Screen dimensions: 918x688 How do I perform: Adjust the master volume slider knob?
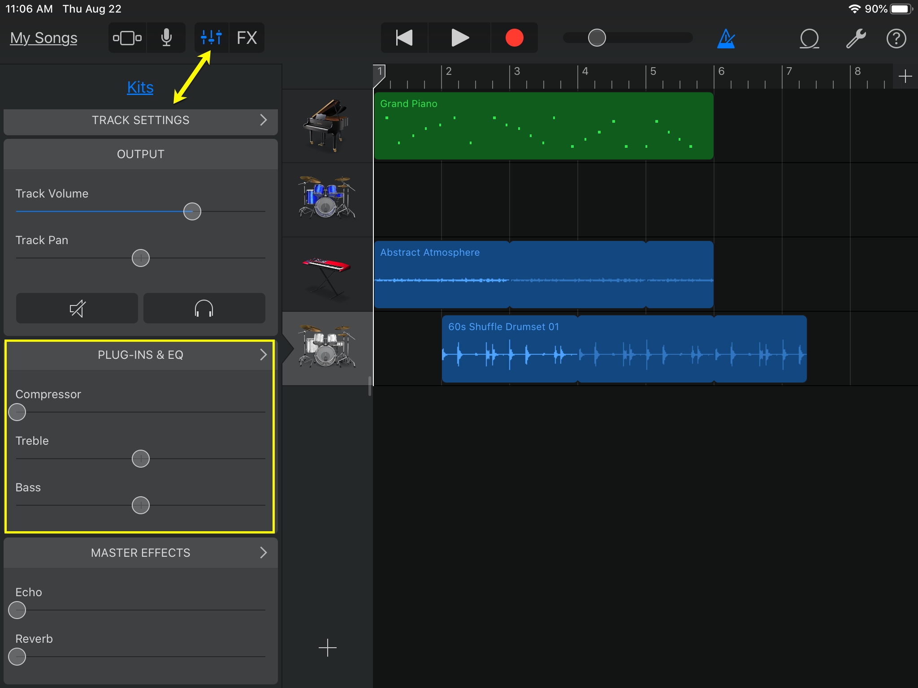(597, 38)
